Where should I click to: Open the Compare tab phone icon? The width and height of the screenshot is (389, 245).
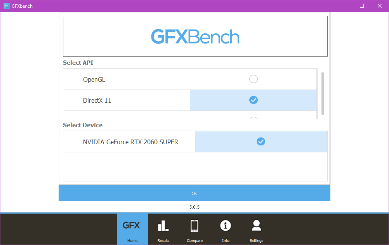point(194,226)
